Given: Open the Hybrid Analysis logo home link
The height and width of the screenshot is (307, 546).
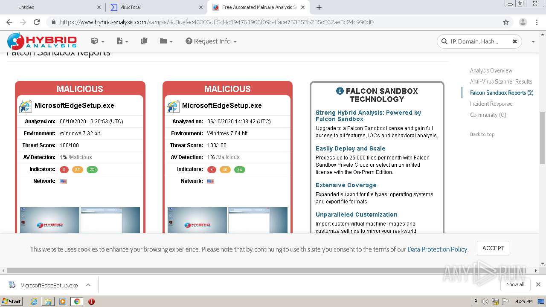Looking at the screenshot, I should [x=42, y=41].
